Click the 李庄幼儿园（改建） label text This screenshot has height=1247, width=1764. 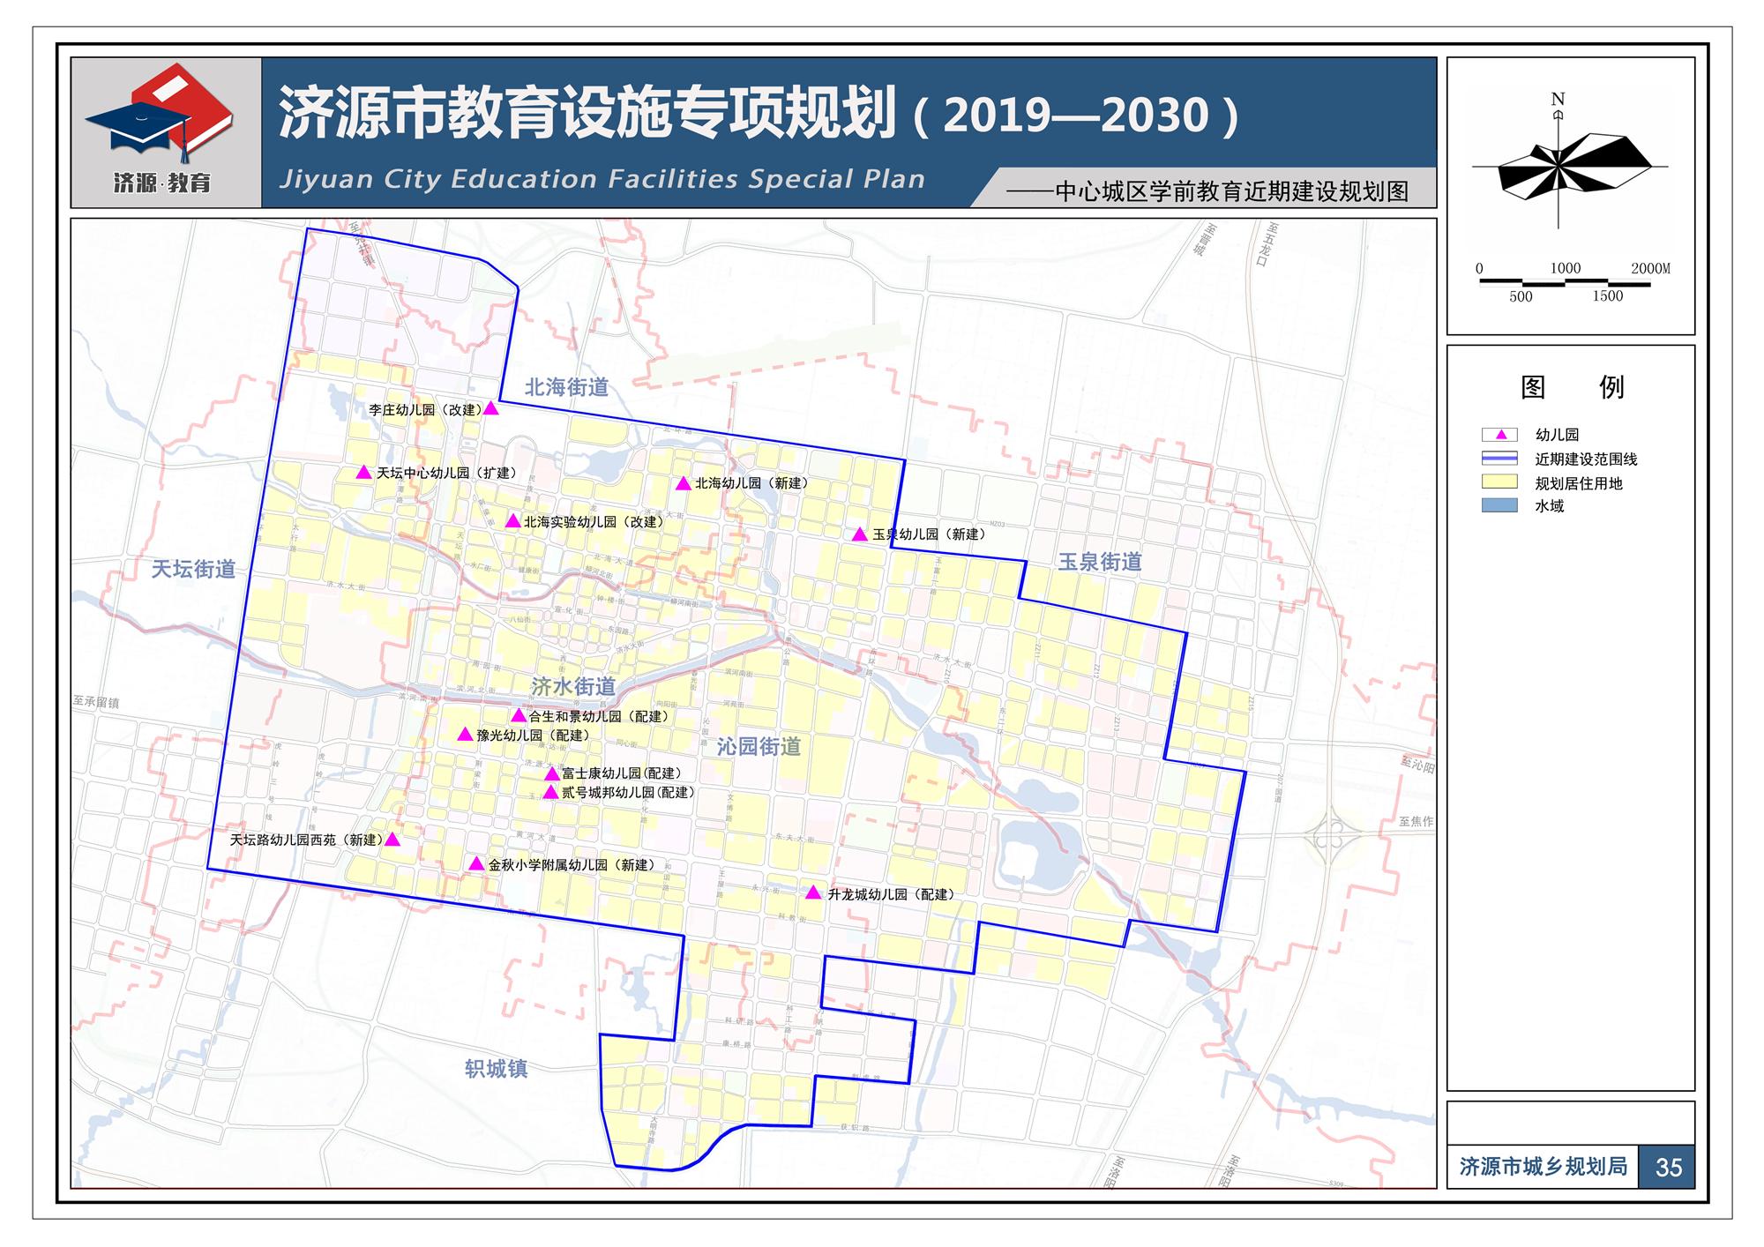point(425,410)
